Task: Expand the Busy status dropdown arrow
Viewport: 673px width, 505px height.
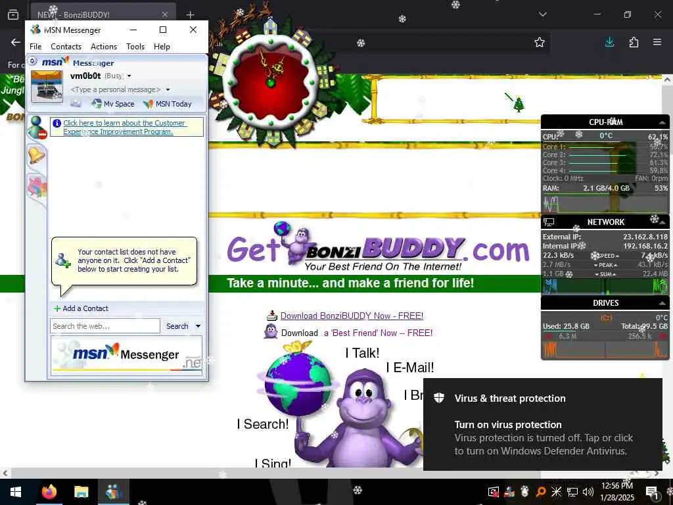Action: (129, 76)
